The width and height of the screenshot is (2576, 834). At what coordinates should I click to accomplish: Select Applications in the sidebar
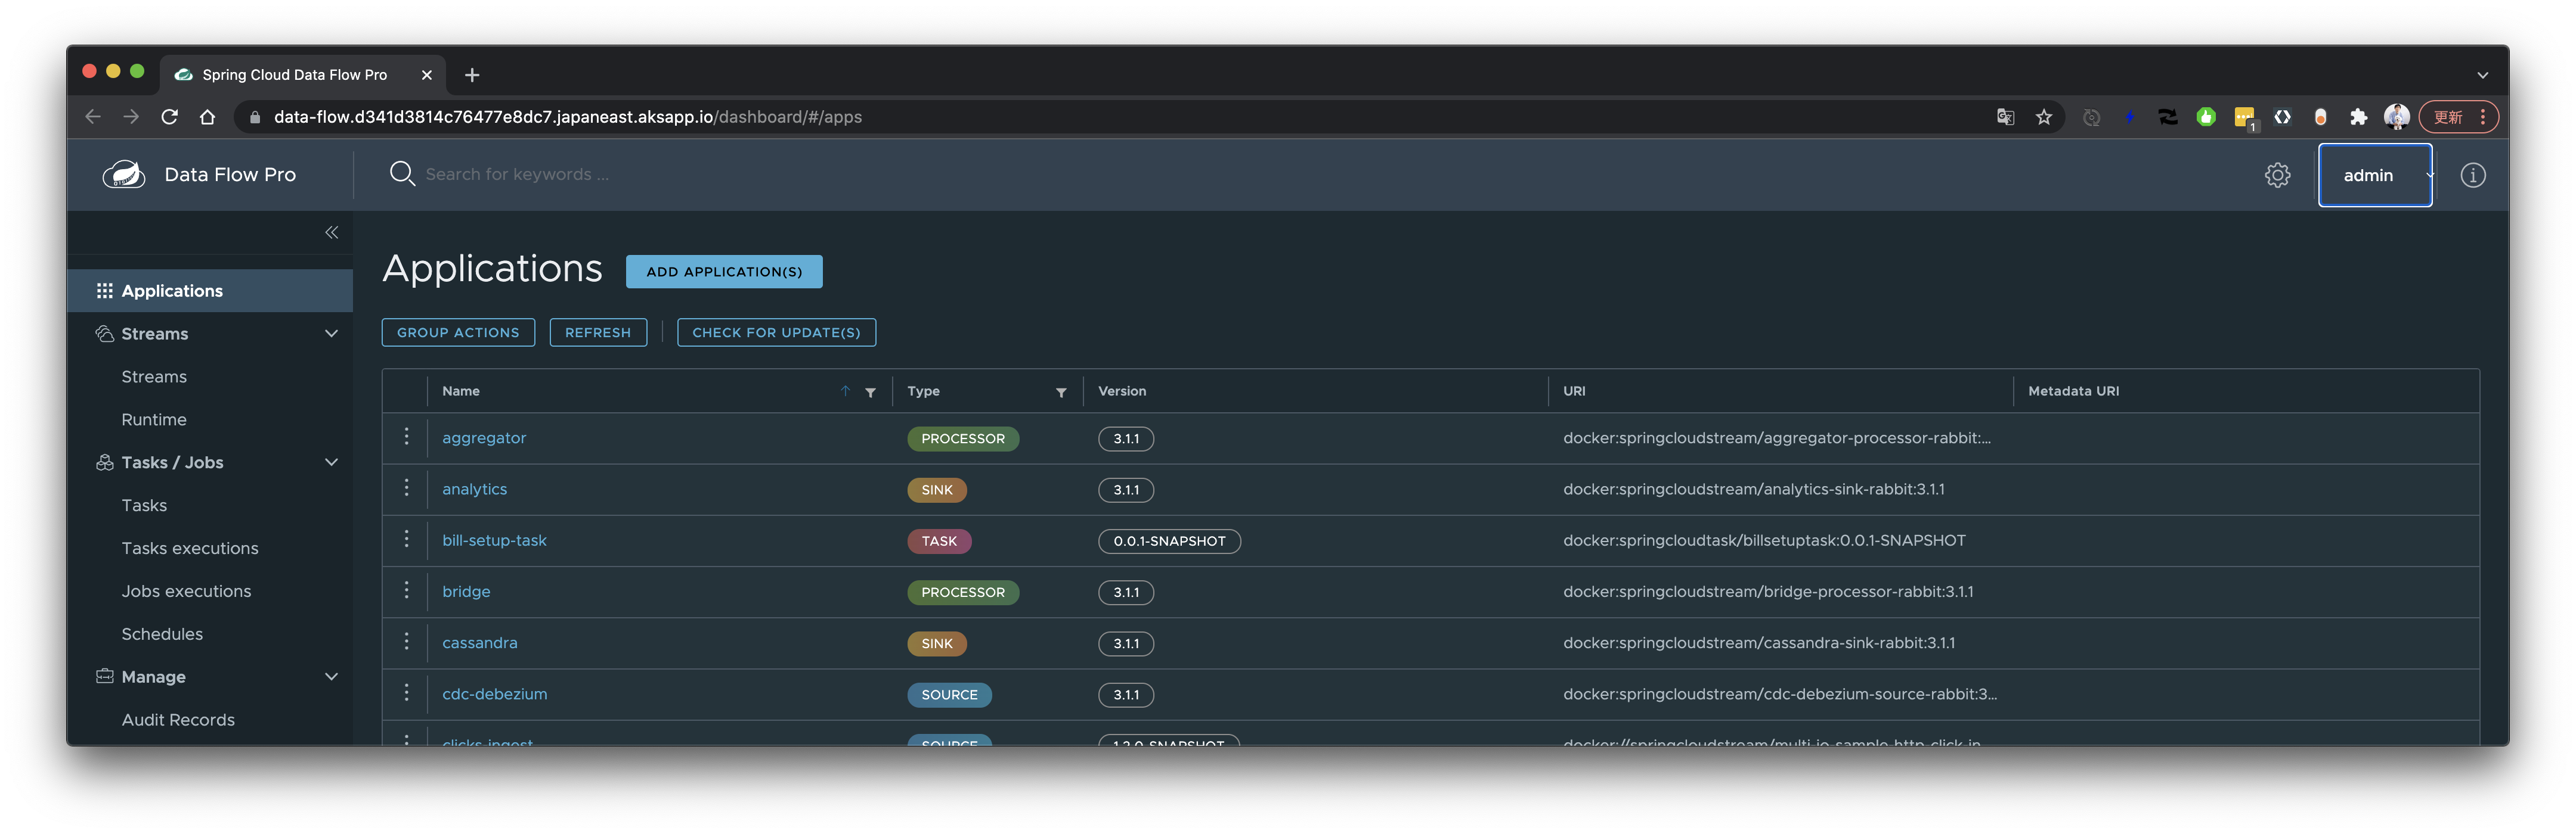(x=210, y=291)
